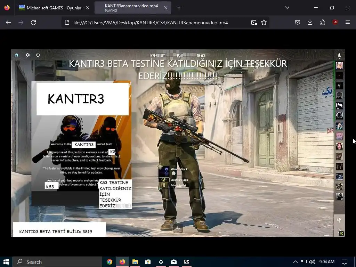Click the Legendary Eagle rank label
This screenshot has width=356, height=267.
179,180
